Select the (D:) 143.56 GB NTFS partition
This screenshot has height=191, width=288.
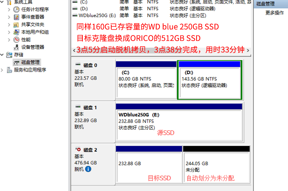click(x=210, y=80)
